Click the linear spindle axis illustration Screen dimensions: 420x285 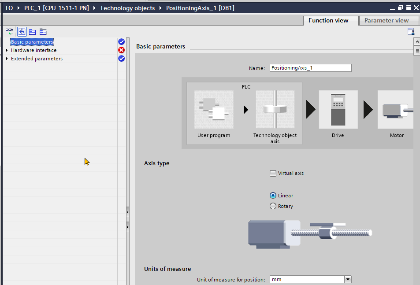tap(310, 234)
